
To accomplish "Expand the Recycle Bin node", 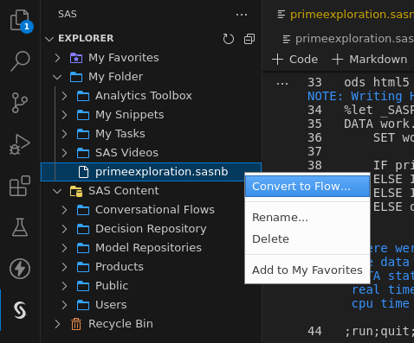I will tap(57, 324).
